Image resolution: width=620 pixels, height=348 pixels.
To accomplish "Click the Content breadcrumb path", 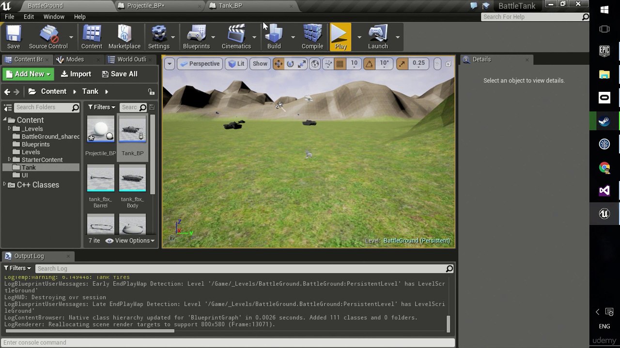I will coord(53,91).
